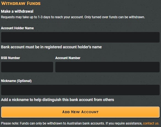Screen dimensions: 161x127
Task: Click the Account Holder Name label
Action: click(x=17, y=28)
